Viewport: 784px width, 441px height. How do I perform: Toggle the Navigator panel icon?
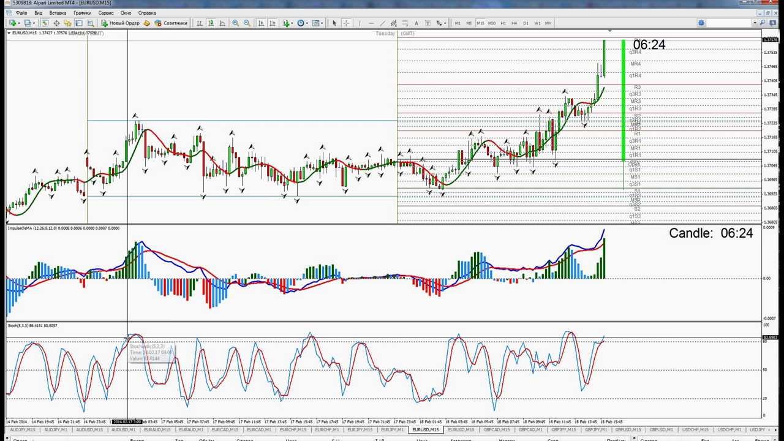pos(67,23)
